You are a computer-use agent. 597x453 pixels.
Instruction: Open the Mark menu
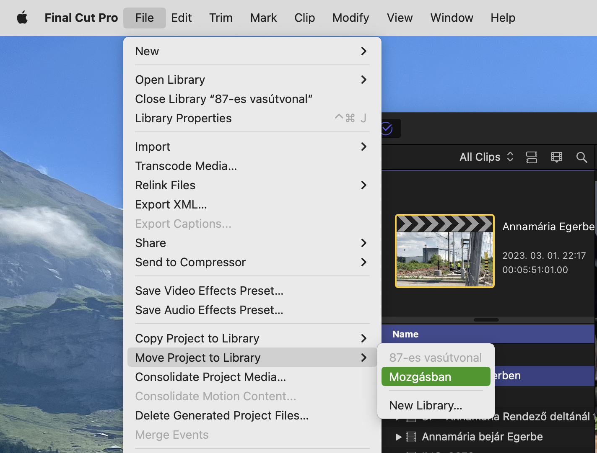tap(264, 18)
